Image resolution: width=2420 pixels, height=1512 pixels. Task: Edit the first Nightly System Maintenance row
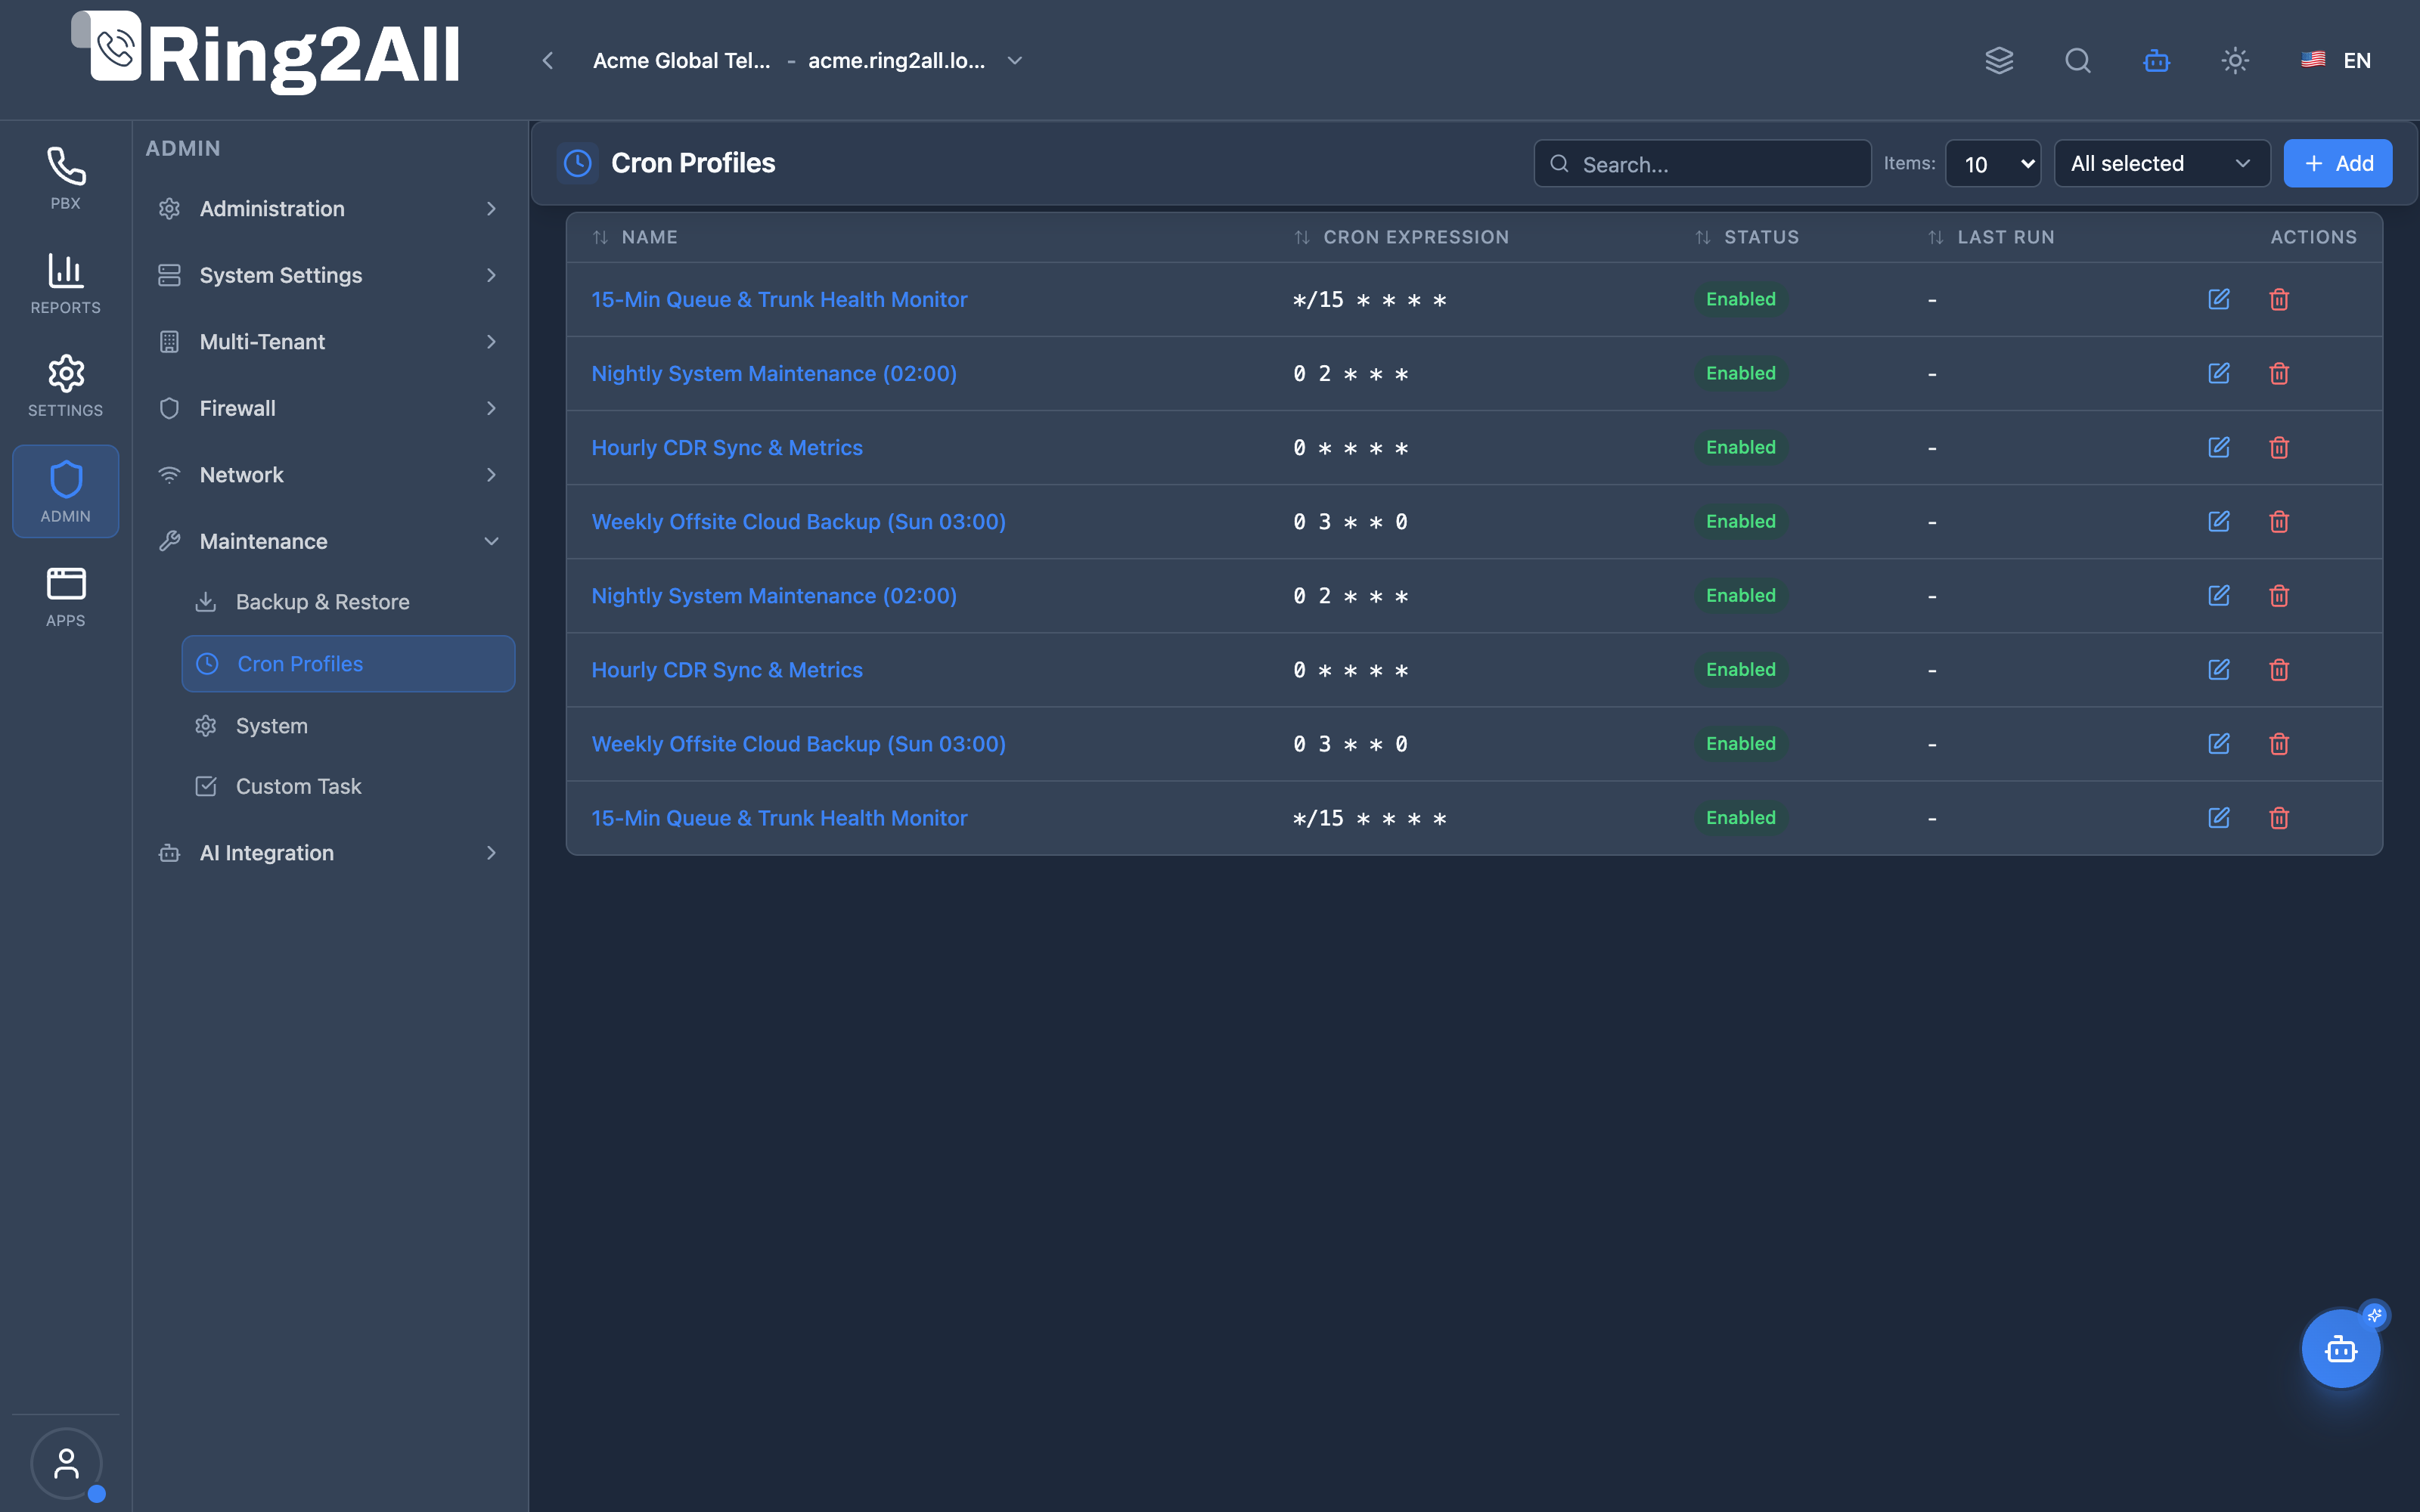[2218, 373]
